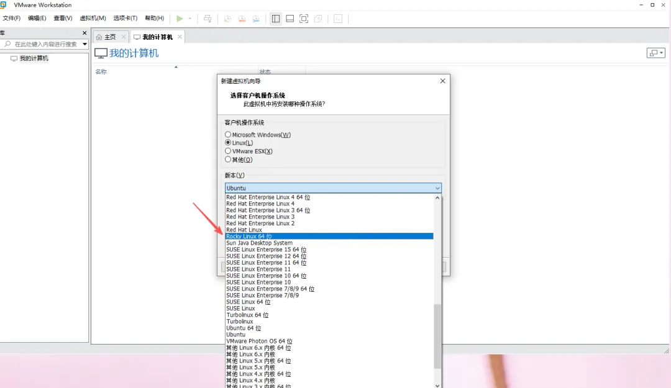
Task: Choose SUSE Linux Enterprise 12 64 位
Action: pos(329,256)
